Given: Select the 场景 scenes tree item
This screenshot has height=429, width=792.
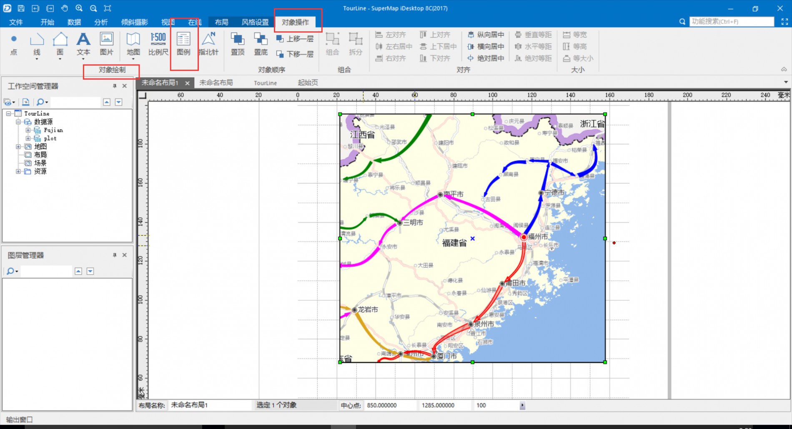Looking at the screenshot, I should [40, 163].
